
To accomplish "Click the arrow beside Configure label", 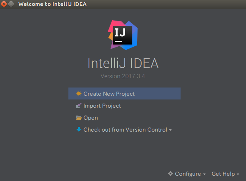I will (204, 174).
